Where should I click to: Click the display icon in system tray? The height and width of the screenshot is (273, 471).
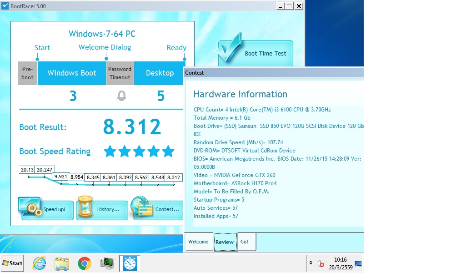coord(358,264)
